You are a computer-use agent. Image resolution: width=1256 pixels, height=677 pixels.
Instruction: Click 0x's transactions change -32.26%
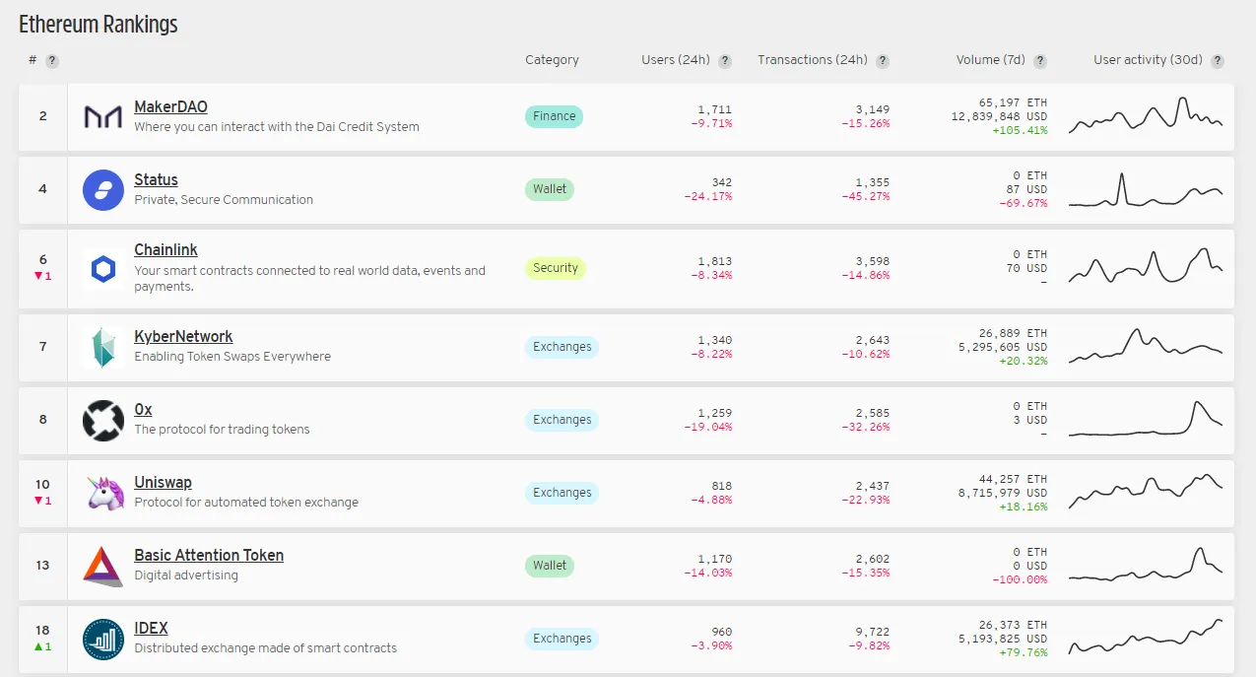pyautogui.click(x=866, y=428)
